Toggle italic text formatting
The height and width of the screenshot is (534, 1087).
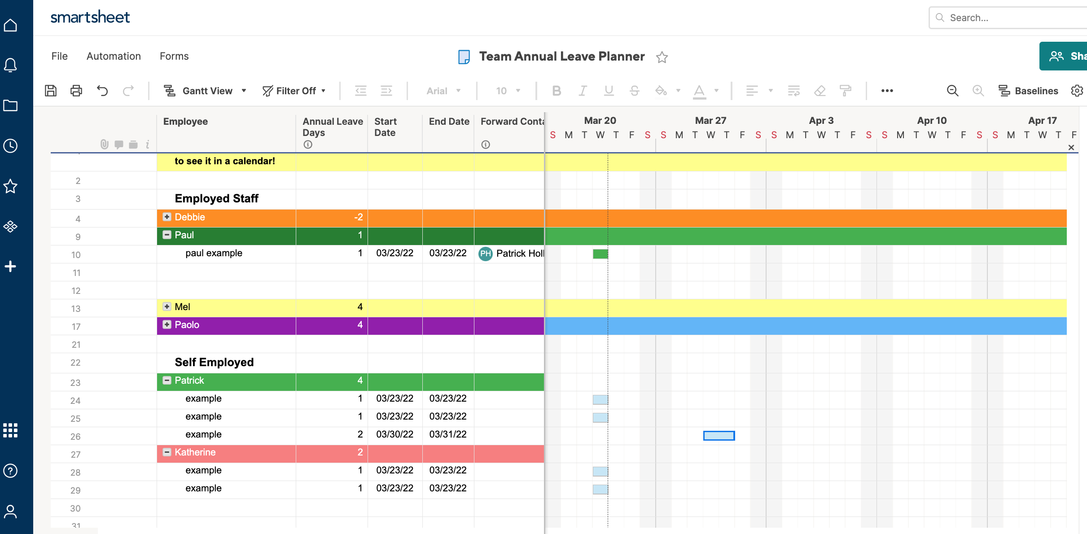(582, 90)
